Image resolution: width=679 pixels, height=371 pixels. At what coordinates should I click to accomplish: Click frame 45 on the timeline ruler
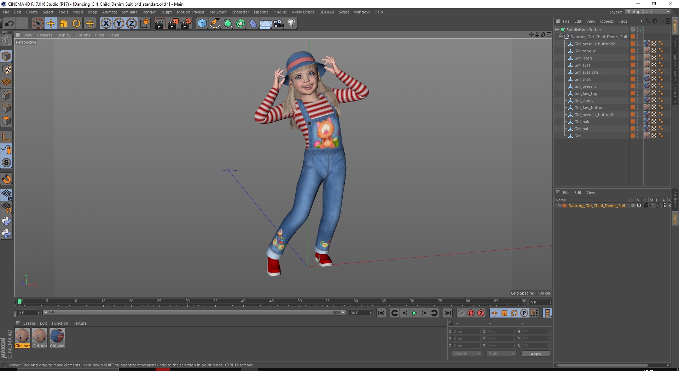(271, 302)
